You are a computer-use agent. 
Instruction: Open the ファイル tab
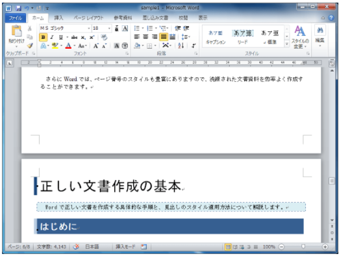coord(16,18)
